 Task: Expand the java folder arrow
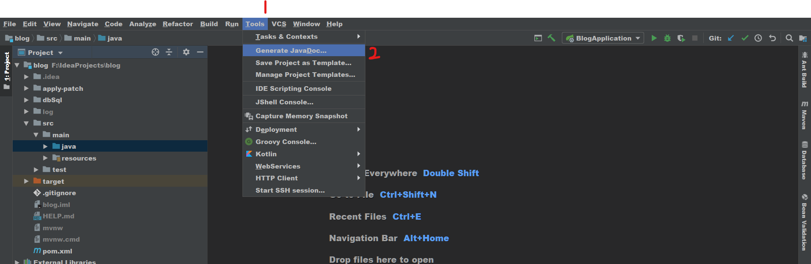point(45,147)
